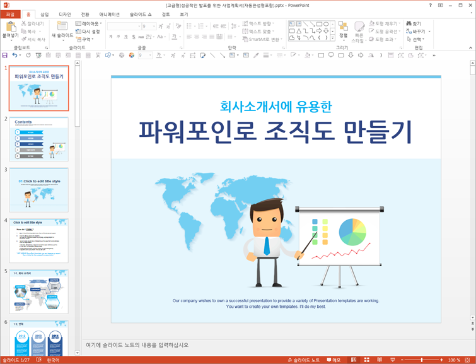Select slide 5 thumbnail (1-1. 회사 소개서)
476x364 pixels.
39,291
